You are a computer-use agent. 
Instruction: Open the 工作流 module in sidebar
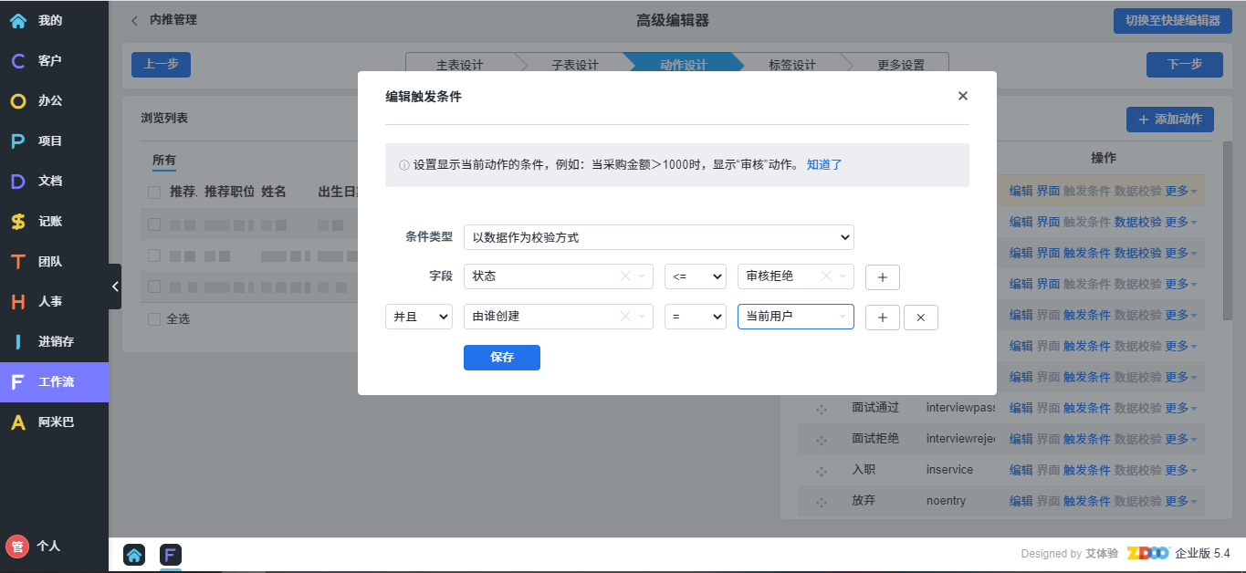pyautogui.click(x=54, y=382)
